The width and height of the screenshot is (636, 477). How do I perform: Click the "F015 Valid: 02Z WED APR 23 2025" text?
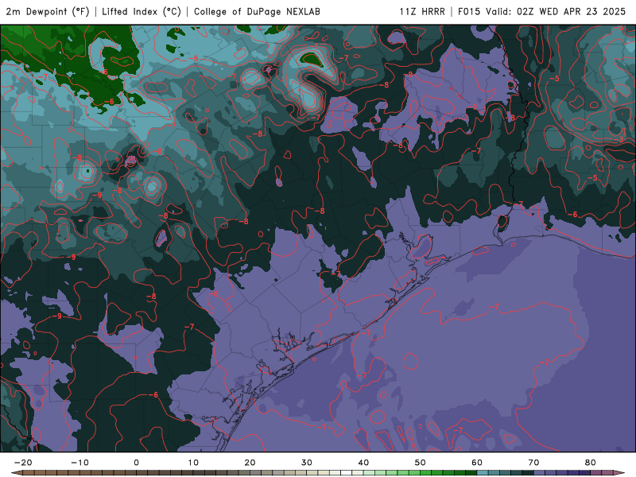pos(541,12)
